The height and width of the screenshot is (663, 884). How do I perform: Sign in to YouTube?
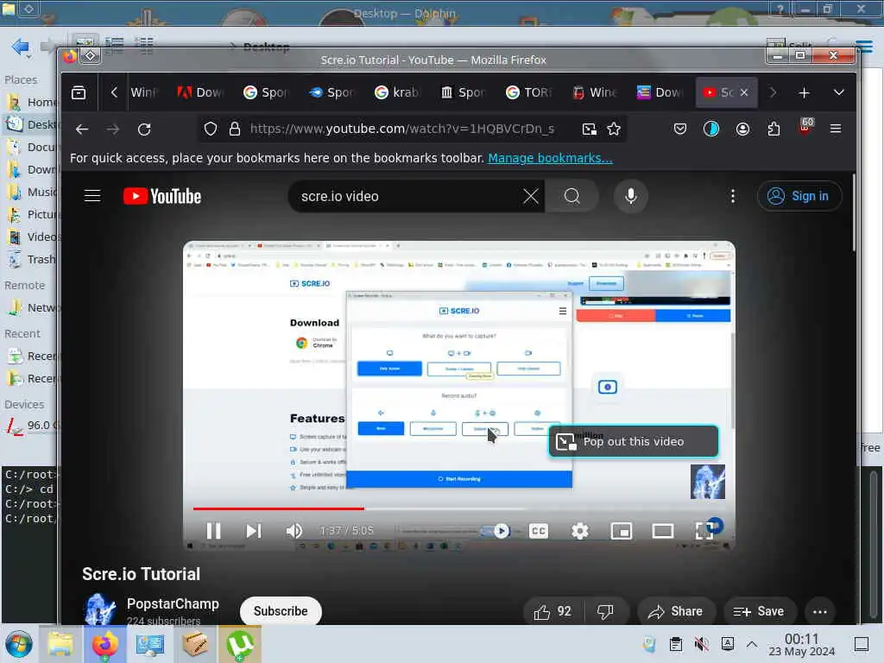pyautogui.click(x=799, y=196)
